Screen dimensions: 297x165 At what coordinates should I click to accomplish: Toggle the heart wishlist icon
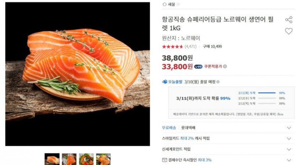click(x=289, y=31)
